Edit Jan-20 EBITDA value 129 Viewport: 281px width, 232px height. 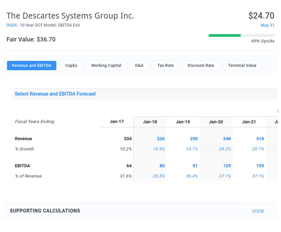pyautogui.click(x=227, y=166)
